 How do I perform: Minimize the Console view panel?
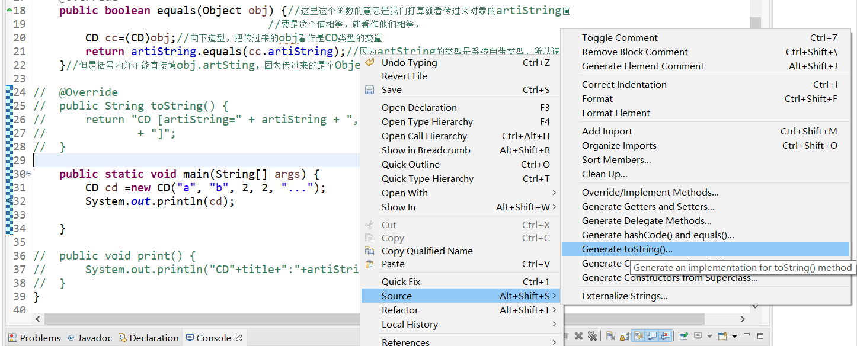coord(747,335)
